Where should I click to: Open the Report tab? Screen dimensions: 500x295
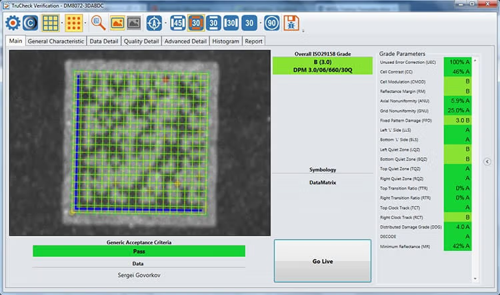(x=253, y=41)
